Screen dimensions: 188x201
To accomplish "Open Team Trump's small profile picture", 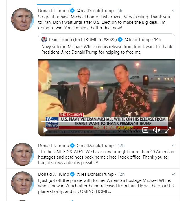I will click(44, 39).
